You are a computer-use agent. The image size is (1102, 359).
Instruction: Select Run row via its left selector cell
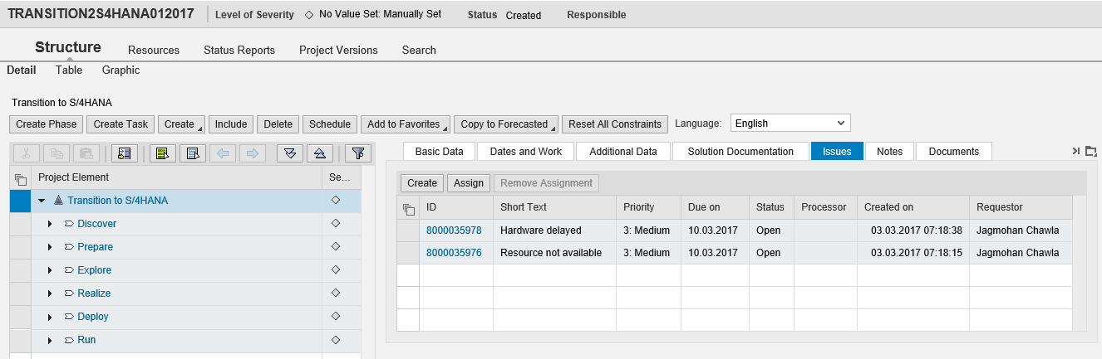point(20,340)
